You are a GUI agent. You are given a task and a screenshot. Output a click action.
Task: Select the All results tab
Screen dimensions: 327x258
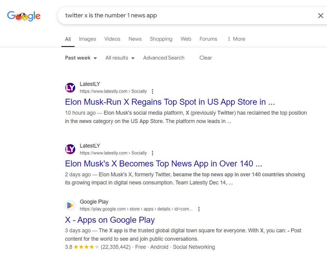click(x=68, y=39)
